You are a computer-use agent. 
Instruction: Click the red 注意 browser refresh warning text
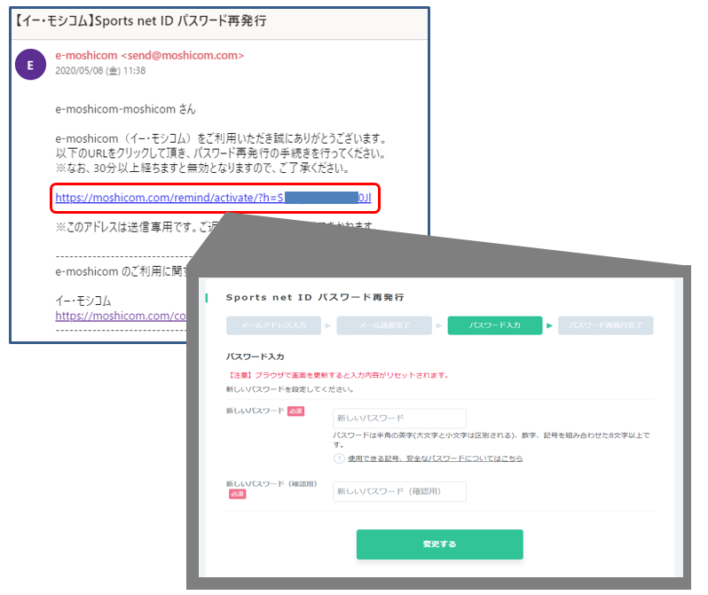click(337, 375)
